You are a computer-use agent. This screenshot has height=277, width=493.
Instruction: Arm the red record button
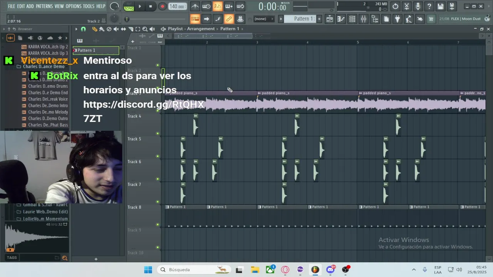point(162,6)
